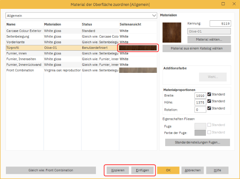Image resolution: width=240 pixels, height=179 pixels.
Task: Click the Breite value field
Action: (x=200, y=95)
